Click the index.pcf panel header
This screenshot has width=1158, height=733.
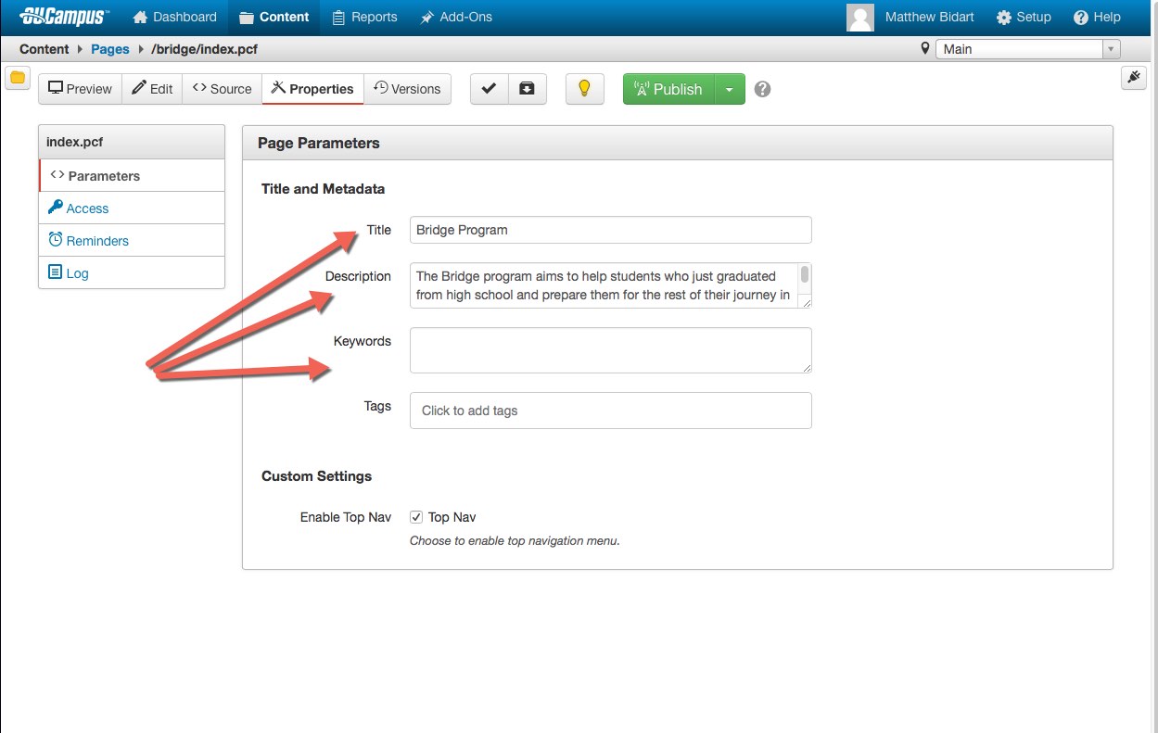pos(132,142)
